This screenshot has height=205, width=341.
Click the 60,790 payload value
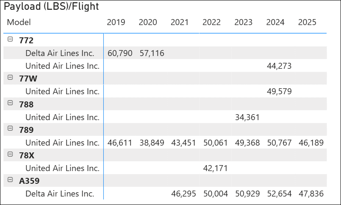(x=120, y=53)
